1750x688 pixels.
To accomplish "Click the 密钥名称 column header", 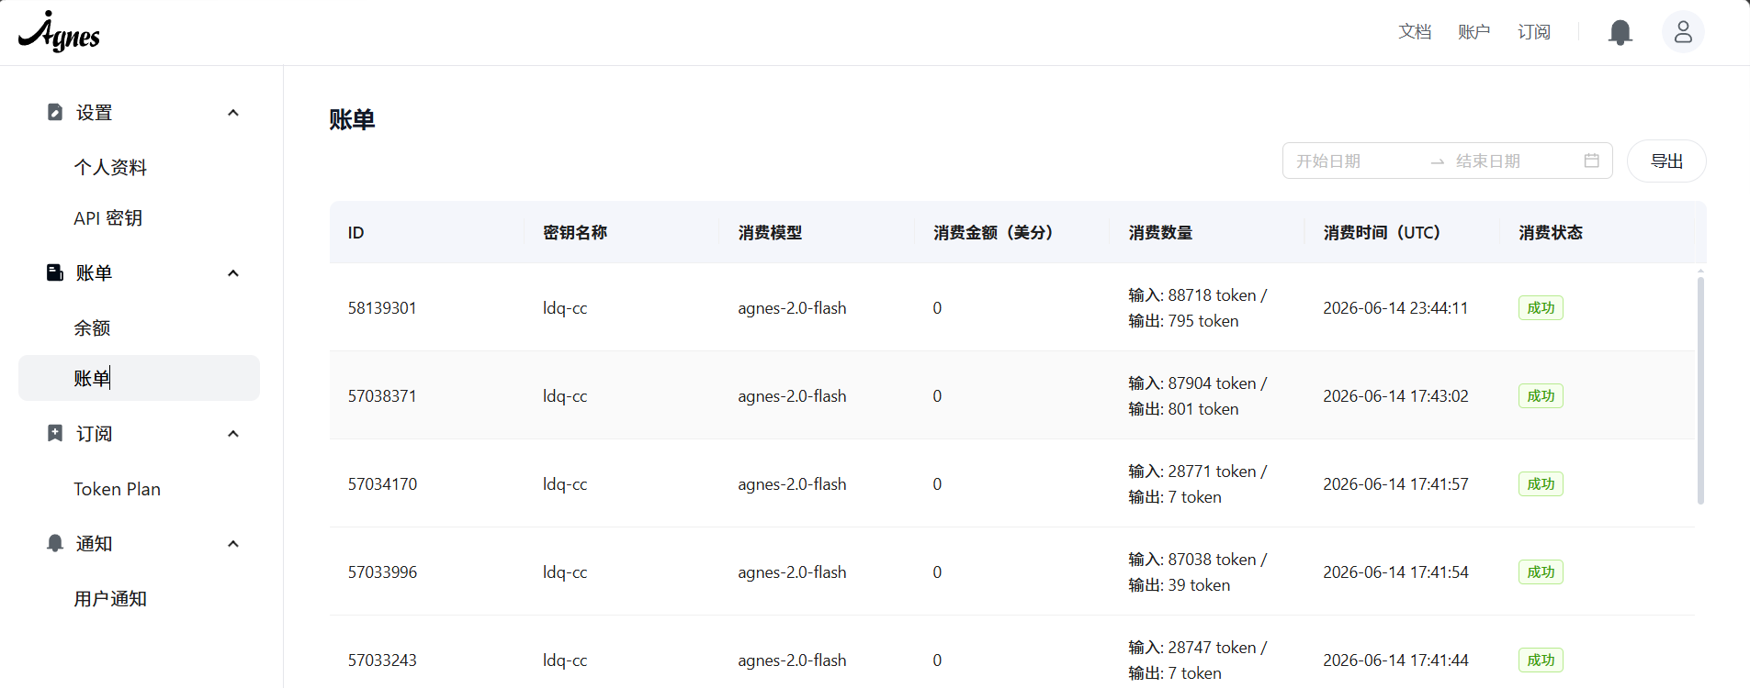I will [x=622, y=232].
